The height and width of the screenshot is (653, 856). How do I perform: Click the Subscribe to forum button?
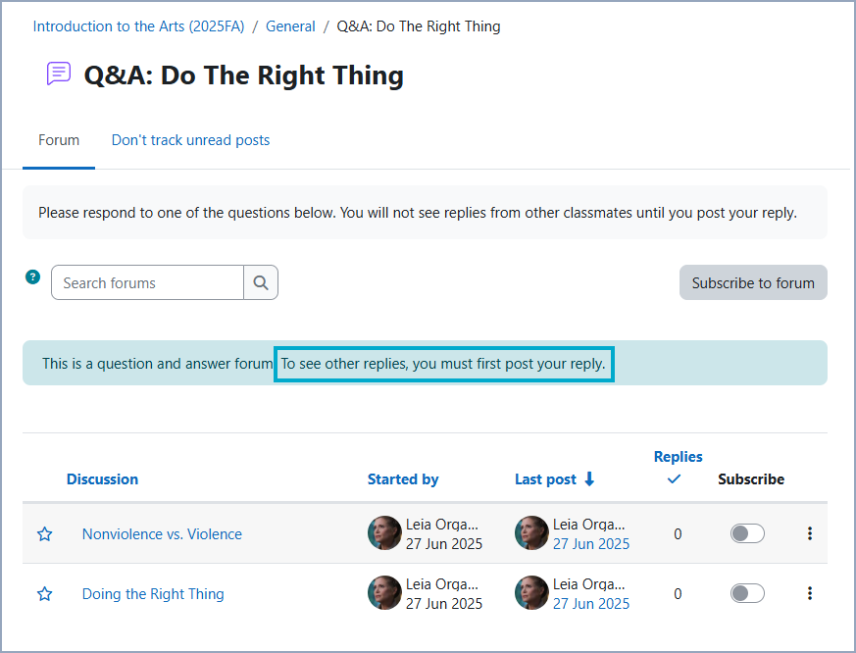(753, 282)
